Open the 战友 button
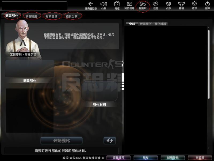Image resolution: width=214 pixels, height=161 pixels. click(146, 158)
